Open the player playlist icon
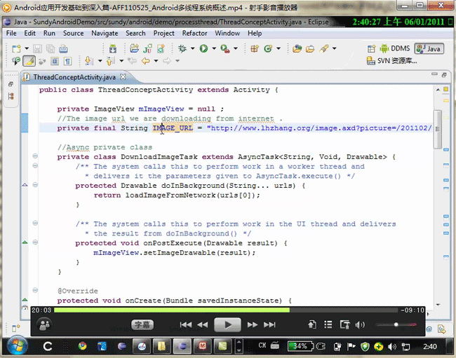This screenshot has height=358, width=456. (x=328, y=324)
